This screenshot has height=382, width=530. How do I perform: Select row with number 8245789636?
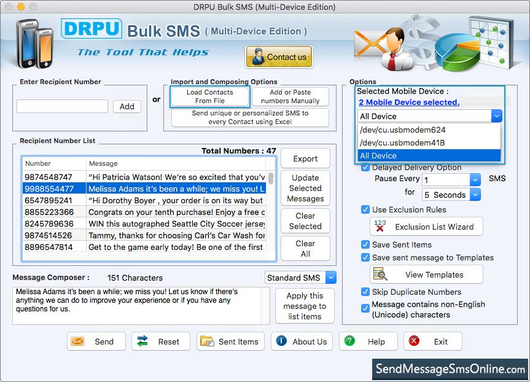144,224
